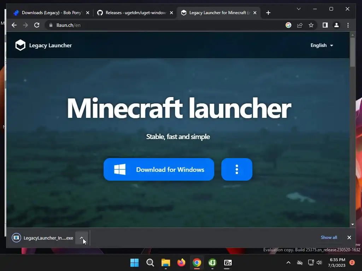The height and width of the screenshot is (271, 362).
Task: Click the padlock site info icon
Action: 51,25
